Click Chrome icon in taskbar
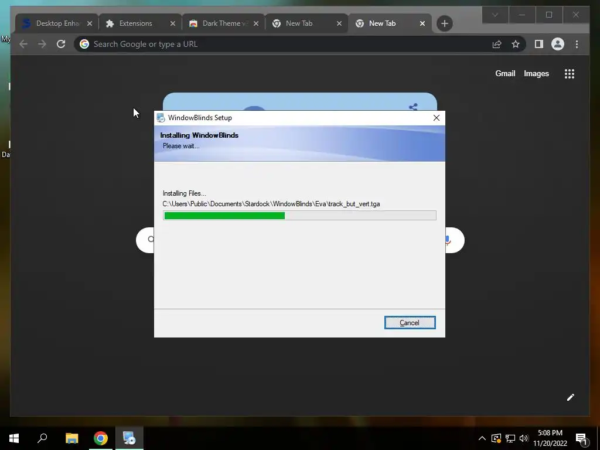Screen dimensions: 600x450 (x=101, y=438)
